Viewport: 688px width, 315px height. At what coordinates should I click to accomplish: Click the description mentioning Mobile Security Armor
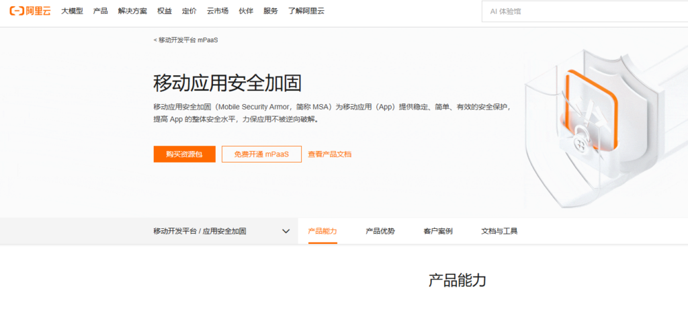(x=332, y=114)
